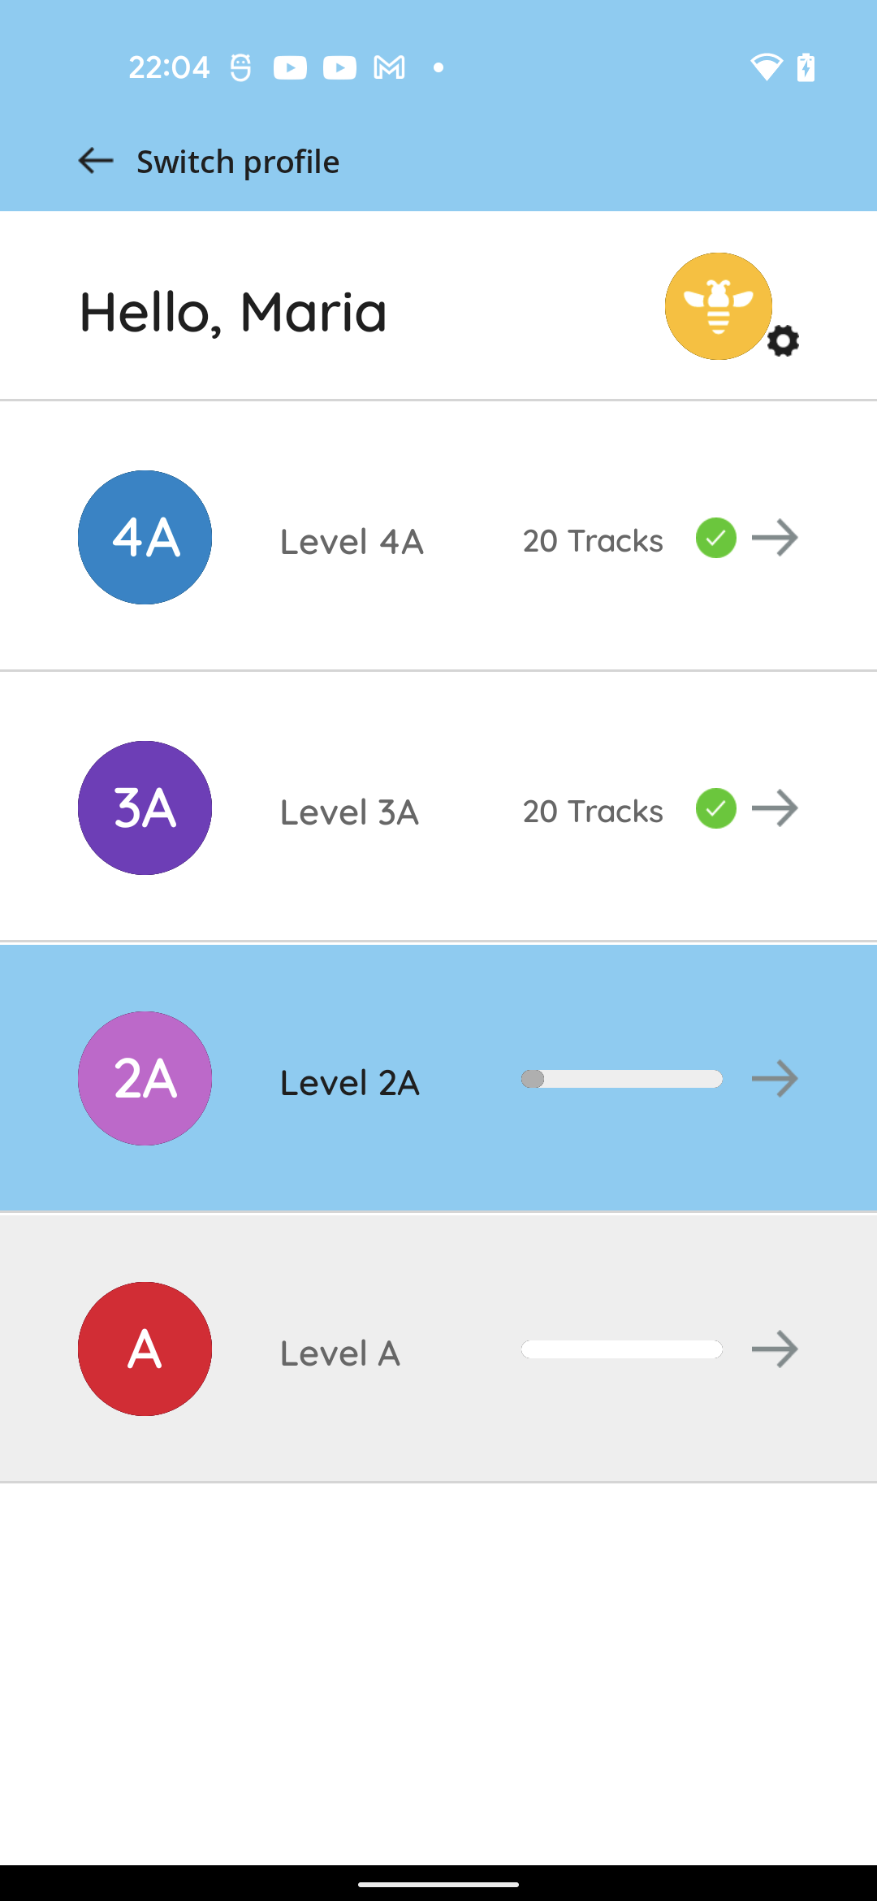This screenshot has height=1901, width=877.
Task: Open profile settings gear icon
Action: (784, 340)
